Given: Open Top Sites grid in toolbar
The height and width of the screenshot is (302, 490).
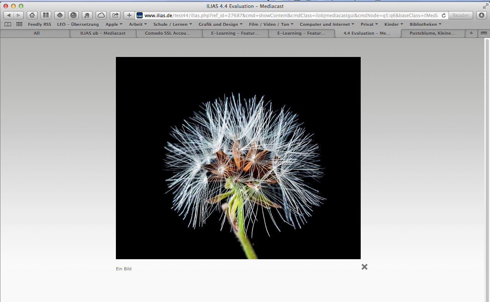Looking at the screenshot, I should 46,15.
